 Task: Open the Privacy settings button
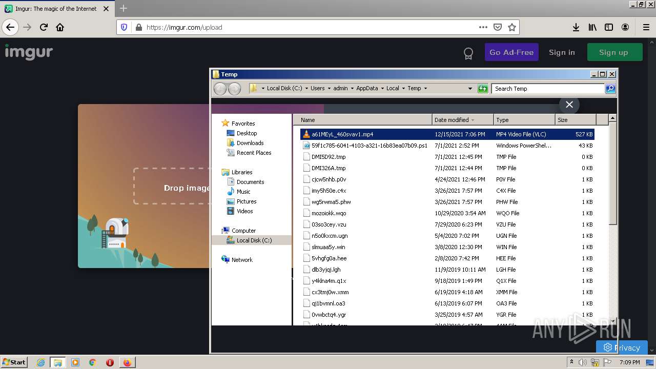(622, 347)
